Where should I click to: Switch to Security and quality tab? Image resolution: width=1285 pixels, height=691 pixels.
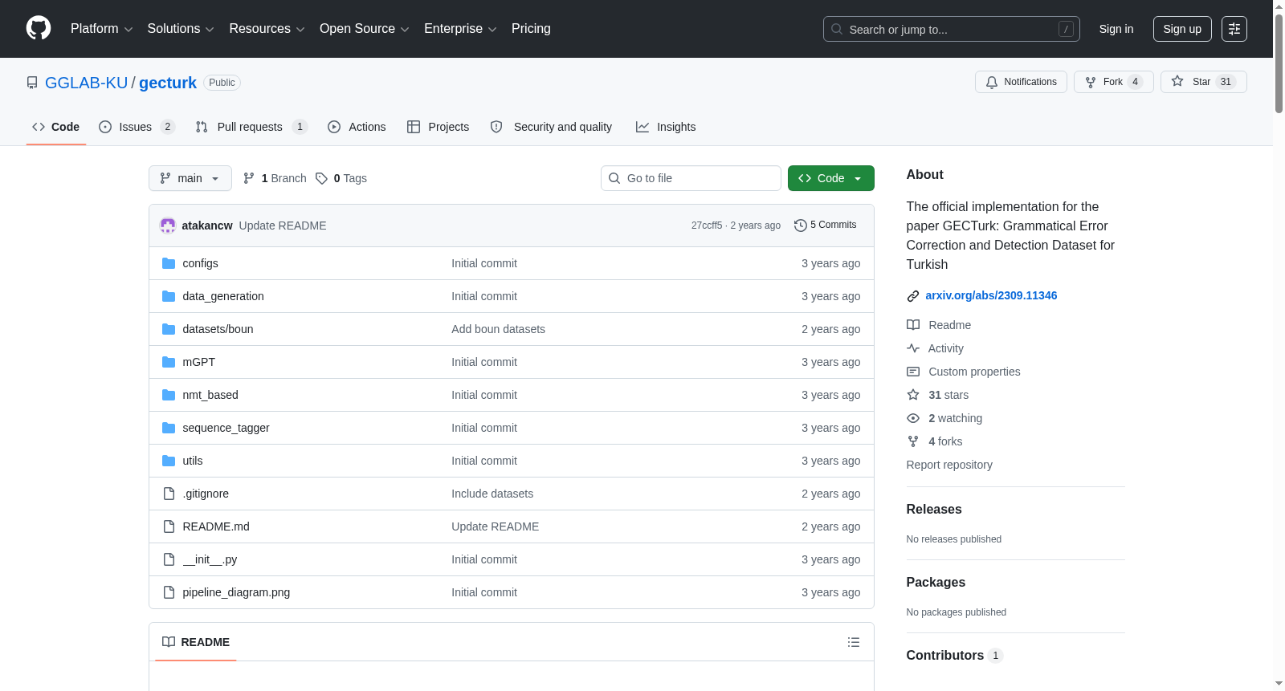551,127
